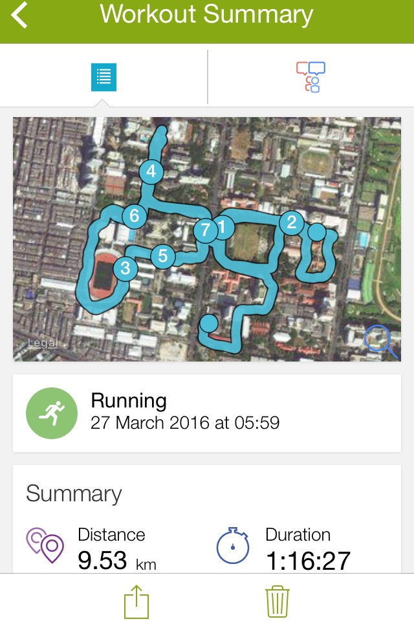Image resolution: width=414 pixels, height=628 pixels.
Task: Tap the 1:16:27 duration value
Action: pos(308,560)
